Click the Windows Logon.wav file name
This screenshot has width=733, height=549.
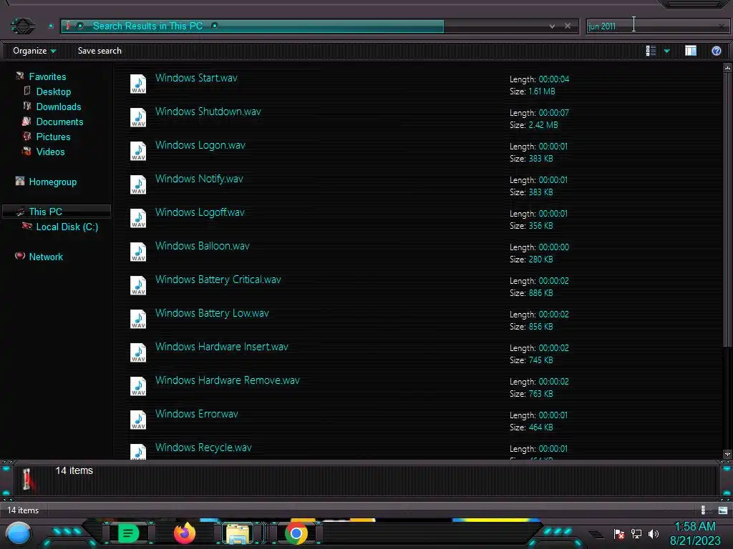point(200,145)
